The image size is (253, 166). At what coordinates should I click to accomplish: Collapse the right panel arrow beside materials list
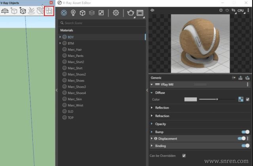coord(147,90)
